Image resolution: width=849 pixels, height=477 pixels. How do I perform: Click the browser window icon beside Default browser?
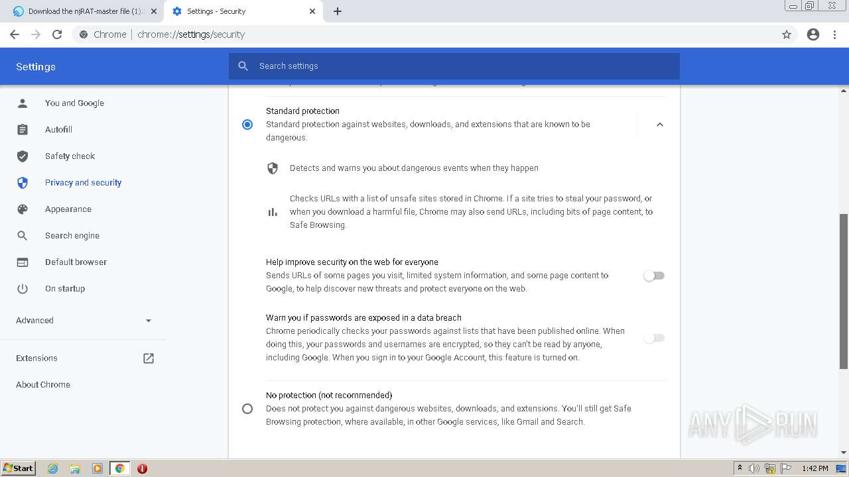pyautogui.click(x=23, y=262)
